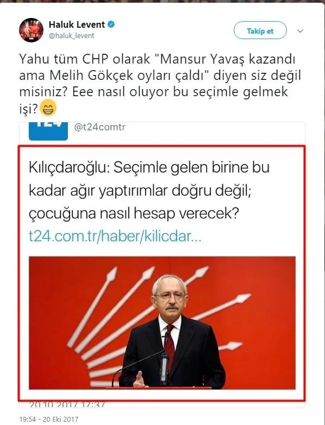This screenshot has width=325, height=425.
Task: Open the @haluk_levent handle link
Action: coord(72,36)
